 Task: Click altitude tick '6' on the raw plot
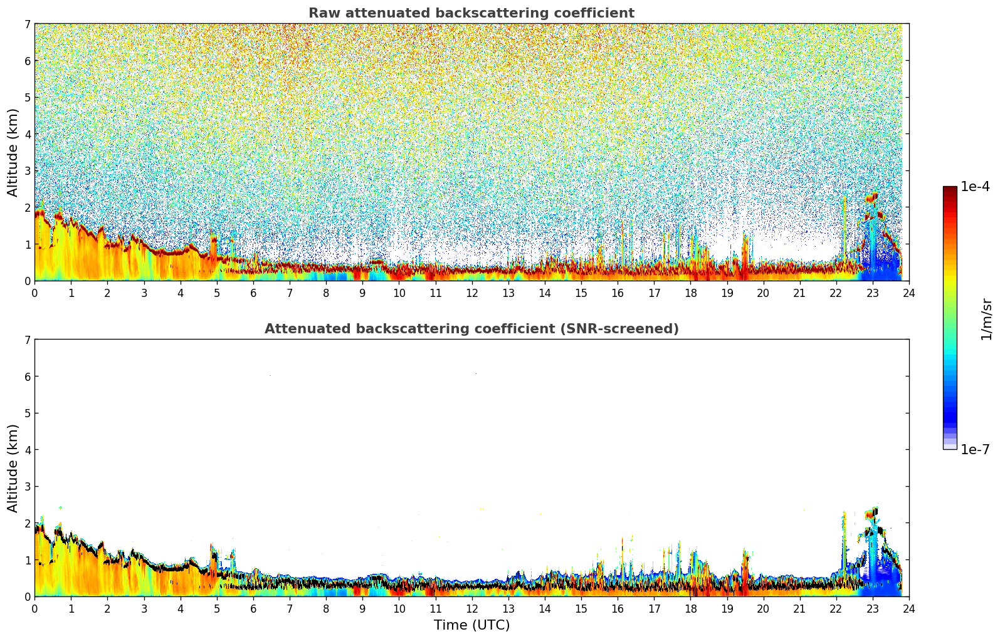[28, 61]
